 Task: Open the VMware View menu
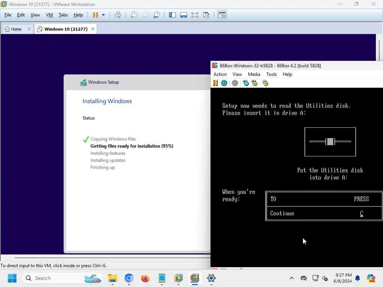pyautogui.click(x=35, y=15)
